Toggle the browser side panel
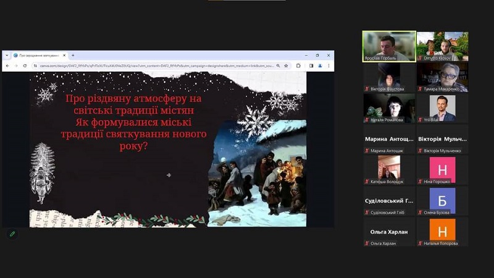Image resolution: width=494 pixels, height=278 pixels. pyautogui.click(x=311, y=65)
